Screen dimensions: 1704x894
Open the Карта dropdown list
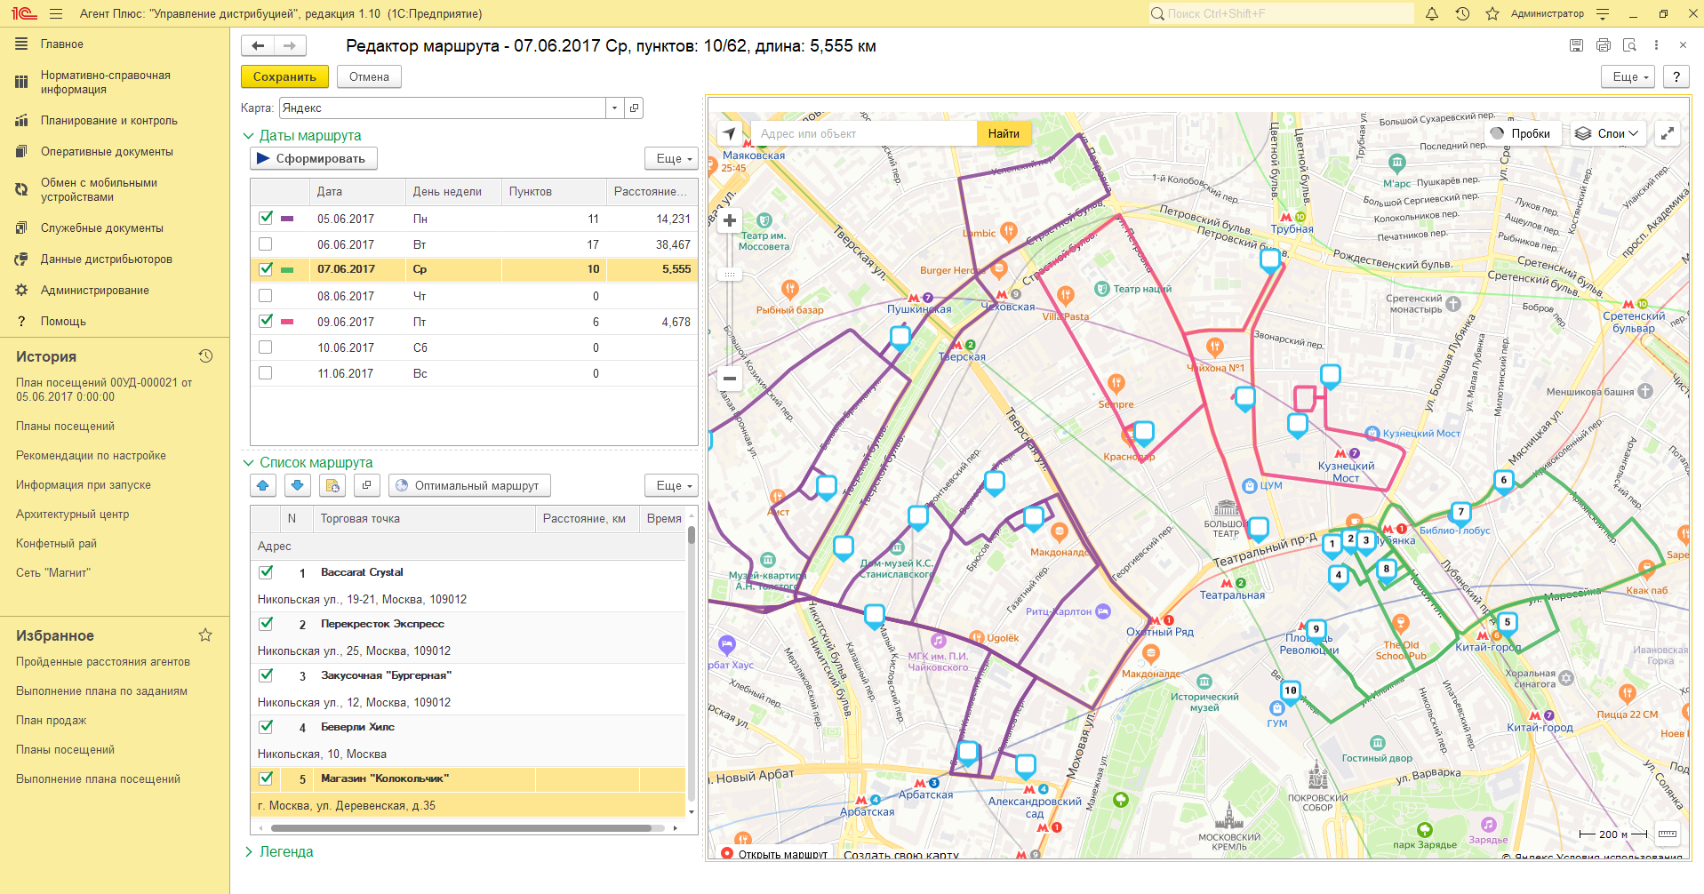614,108
